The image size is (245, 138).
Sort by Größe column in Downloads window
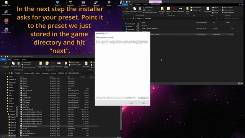(228, 22)
